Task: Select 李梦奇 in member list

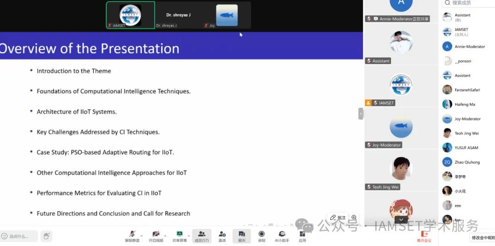Action: pos(468,176)
